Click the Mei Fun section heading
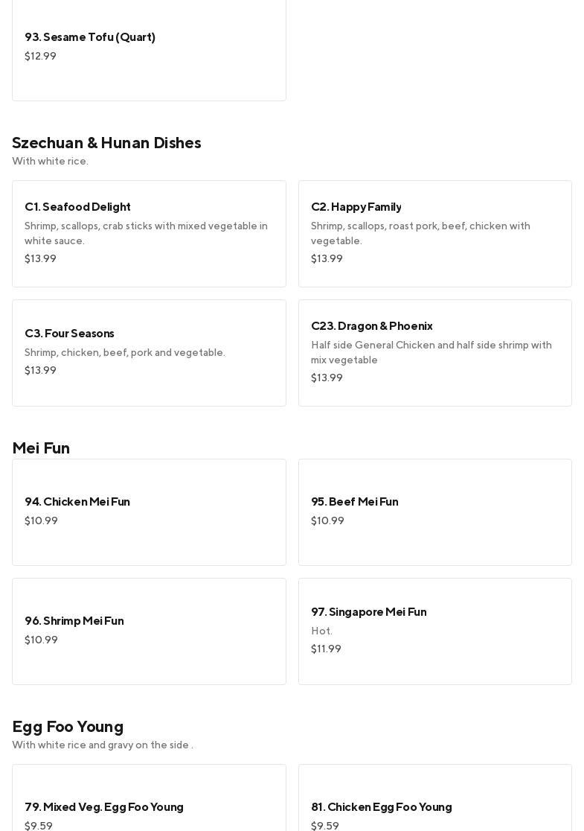 coord(41,448)
